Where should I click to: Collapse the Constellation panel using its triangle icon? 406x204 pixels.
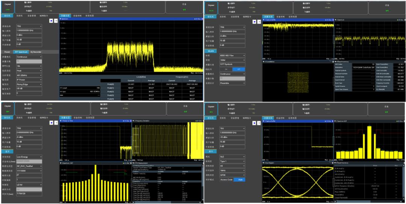point(264,61)
